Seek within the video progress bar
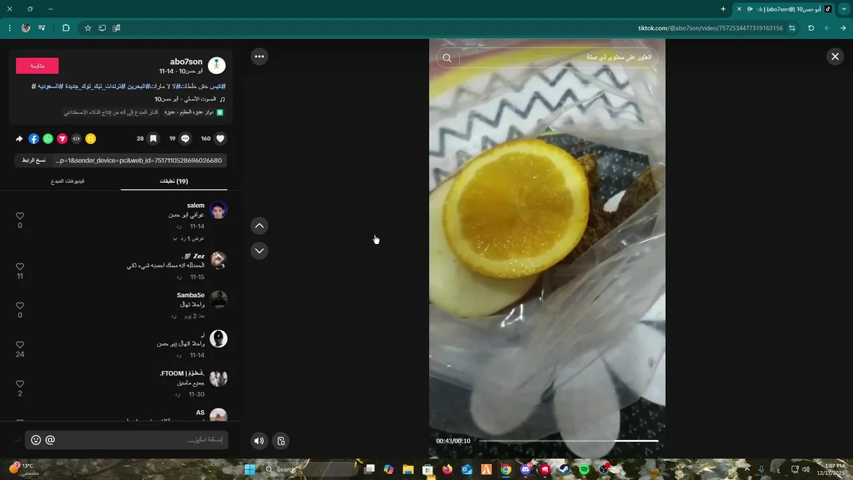853x480 pixels. tap(568, 441)
